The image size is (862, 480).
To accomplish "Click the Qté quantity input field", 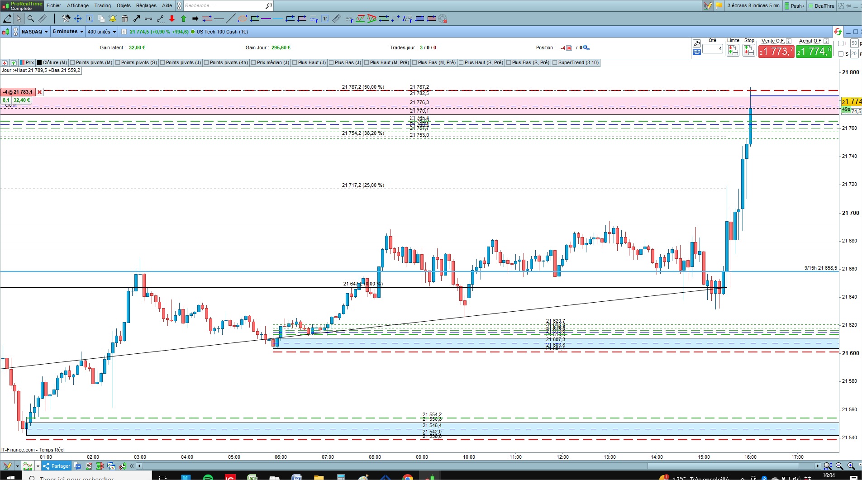I will pyautogui.click(x=713, y=48).
